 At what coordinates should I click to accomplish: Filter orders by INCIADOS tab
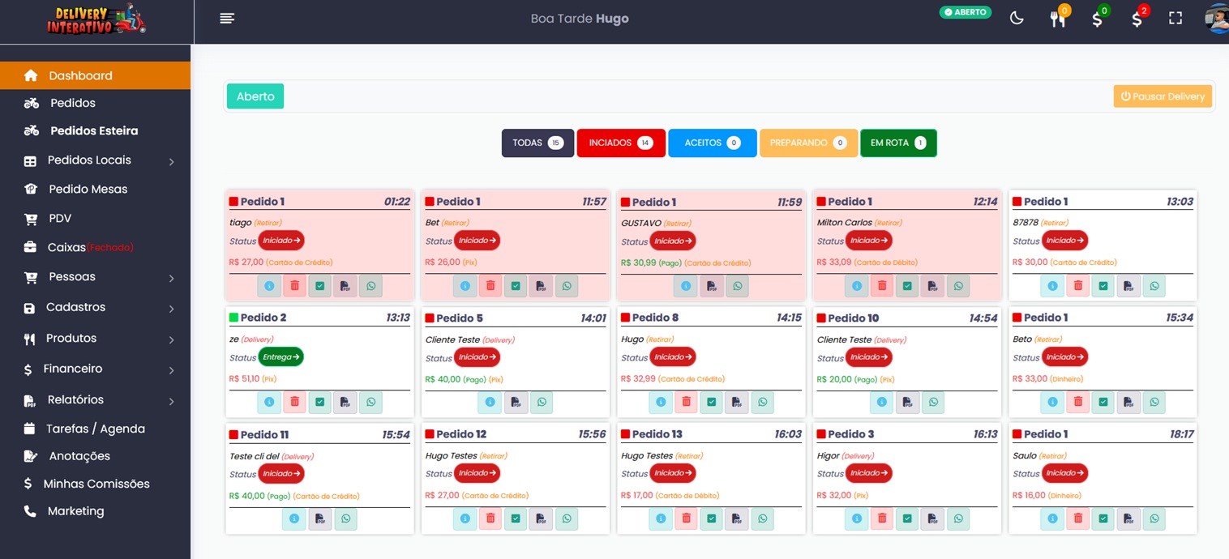tap(621, 143)
